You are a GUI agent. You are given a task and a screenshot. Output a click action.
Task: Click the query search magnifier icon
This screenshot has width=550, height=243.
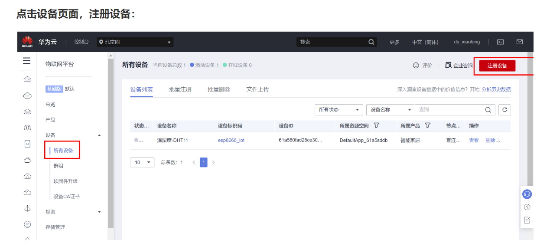pyautogui.click(x=488, y=110)
